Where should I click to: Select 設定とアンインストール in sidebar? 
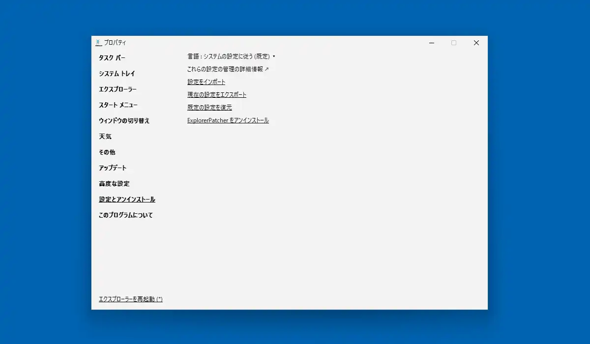point(127,200)
